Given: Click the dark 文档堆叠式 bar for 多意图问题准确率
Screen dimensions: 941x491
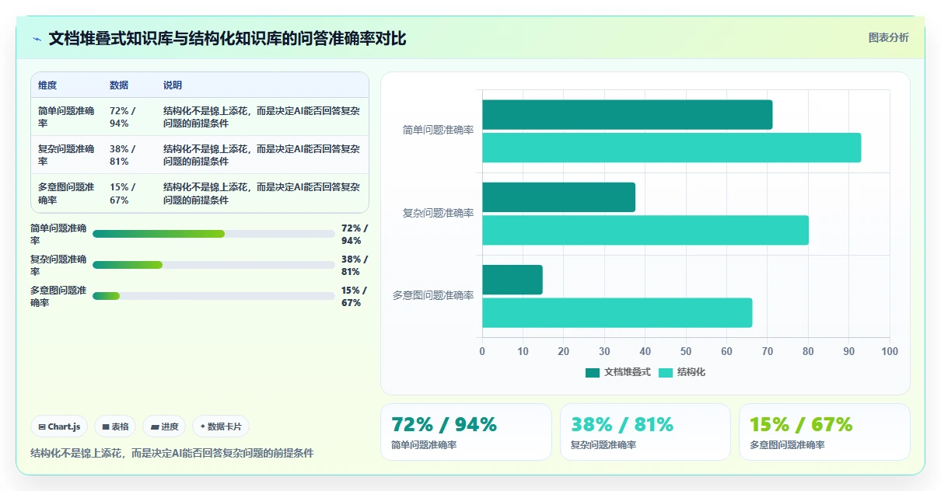Looking at the screenshot, I should click(512, 280).
